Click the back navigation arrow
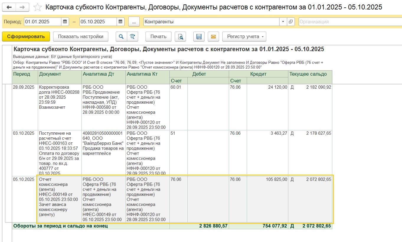402x242 pixels. [x=9, y=7]
